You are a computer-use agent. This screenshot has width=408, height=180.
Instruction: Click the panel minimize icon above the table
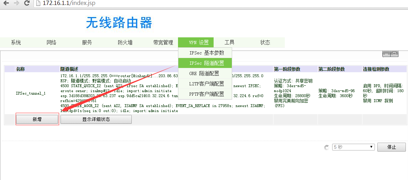[x=386, y=53]
